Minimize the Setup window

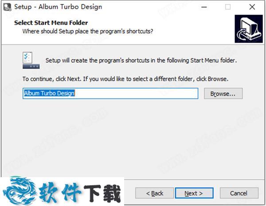(204, 7)
